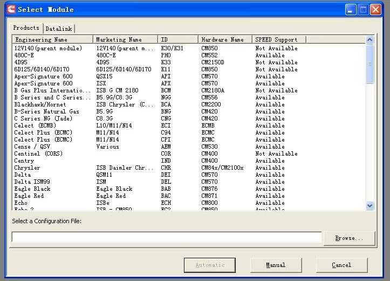Select the 6D125/6D140/6D170 engineering name
The image size is (390, 281).
coord(42,69)
